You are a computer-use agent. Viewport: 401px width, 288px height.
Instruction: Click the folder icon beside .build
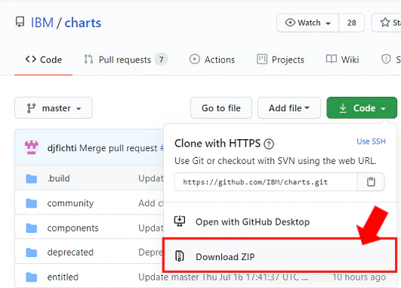[x=32, y=178]
